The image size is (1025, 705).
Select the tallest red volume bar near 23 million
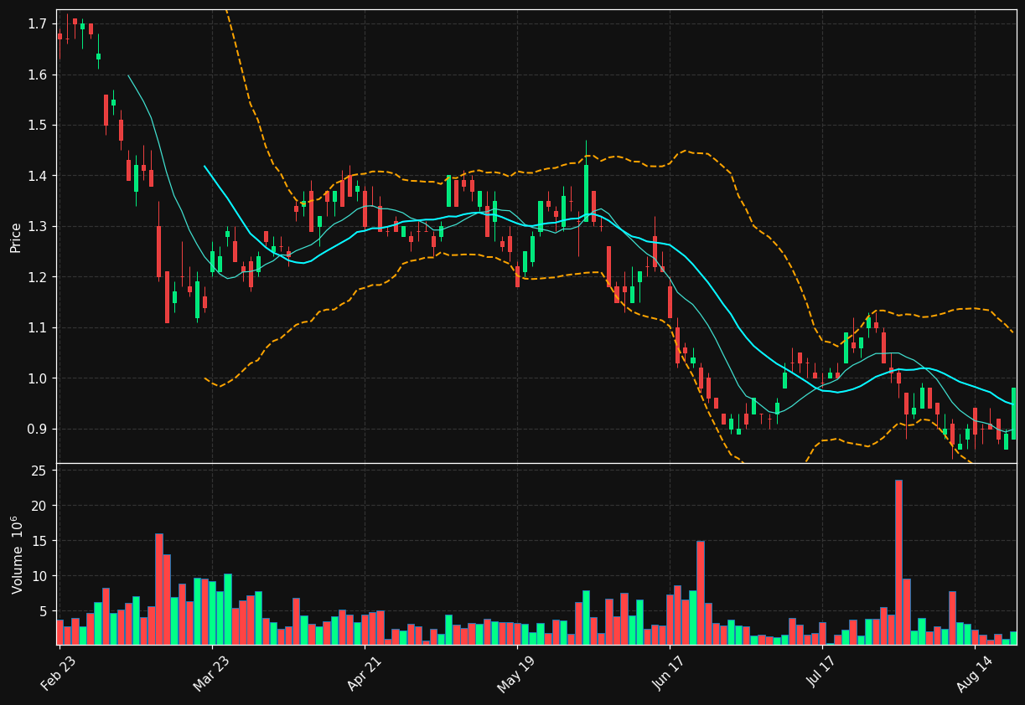tap(898, 562)
